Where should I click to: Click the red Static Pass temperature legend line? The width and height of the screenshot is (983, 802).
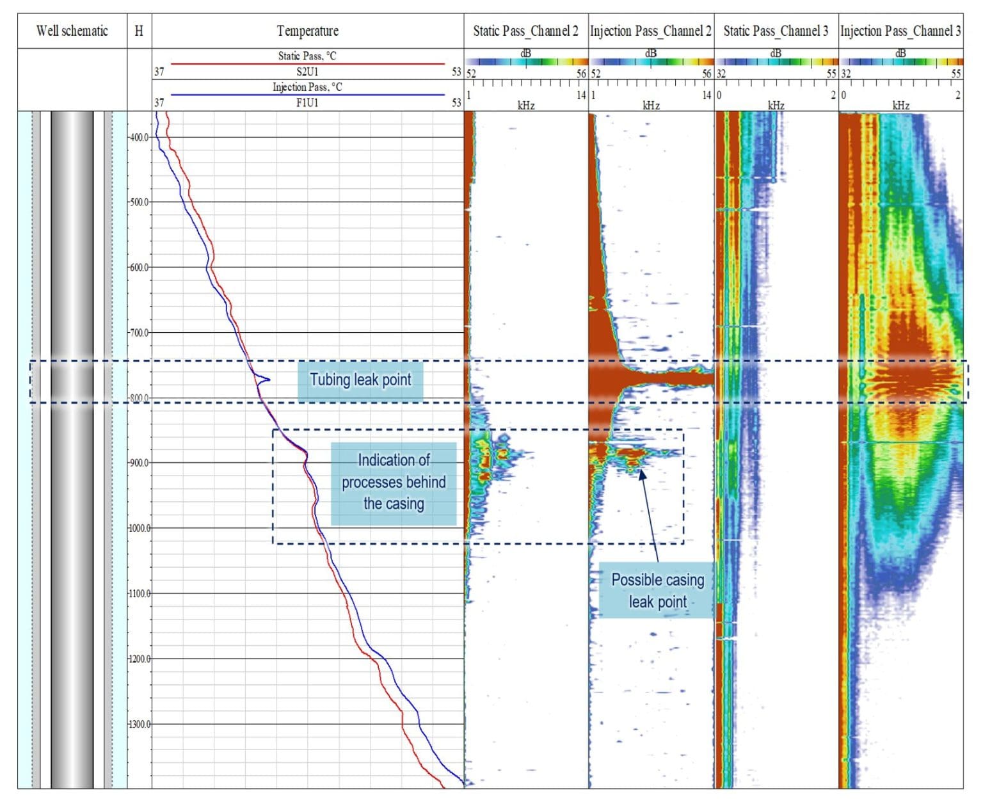point(306,64)
